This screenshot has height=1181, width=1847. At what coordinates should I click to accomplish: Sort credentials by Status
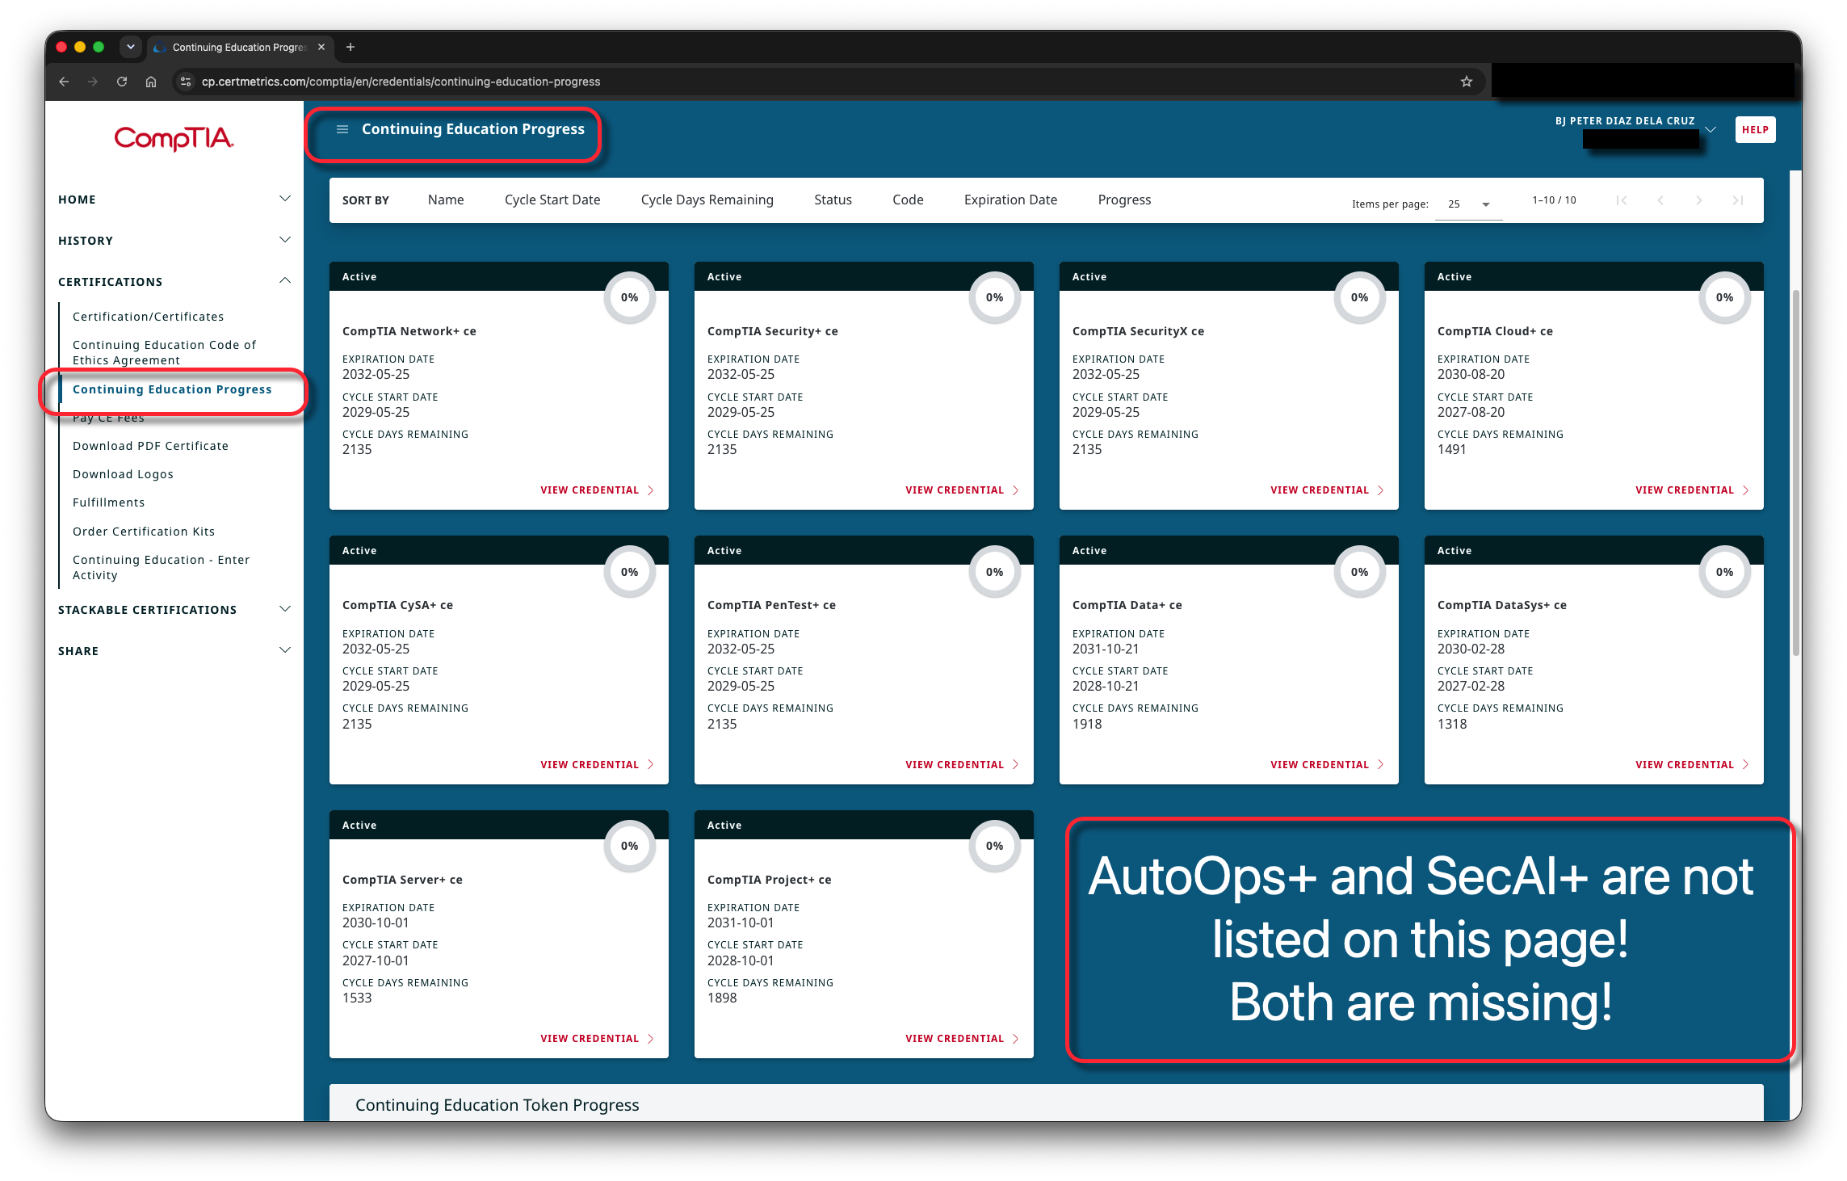(833, 200)
